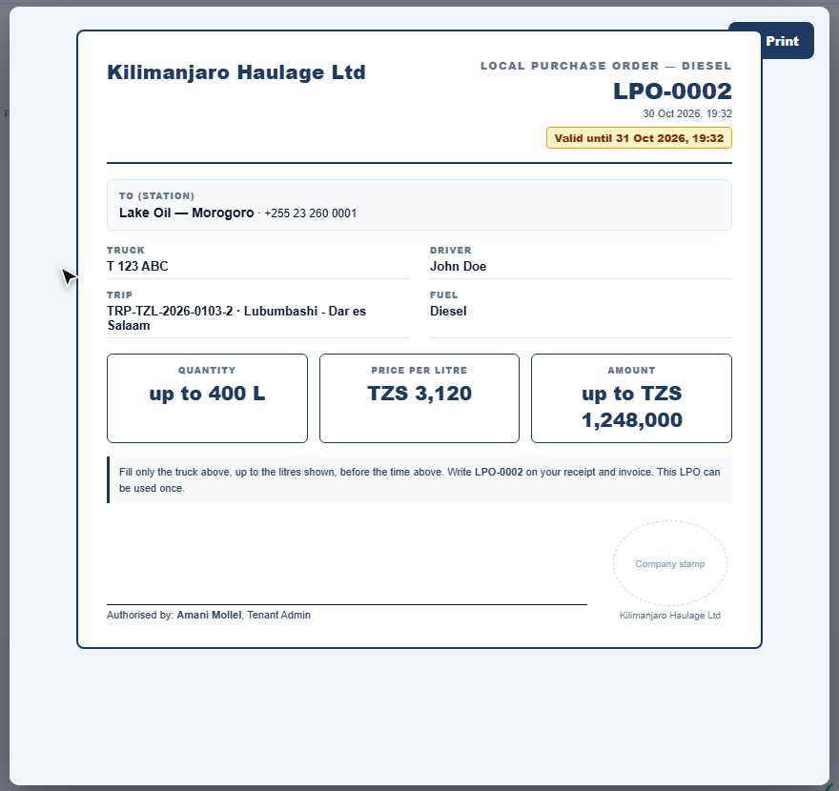
Task: Select the large LPO-0002 order number heading
Action: click(672, 91)
